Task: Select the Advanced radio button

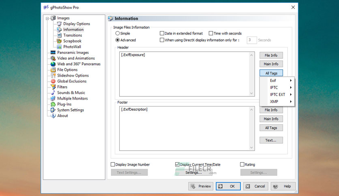Action: pos(118,40)
